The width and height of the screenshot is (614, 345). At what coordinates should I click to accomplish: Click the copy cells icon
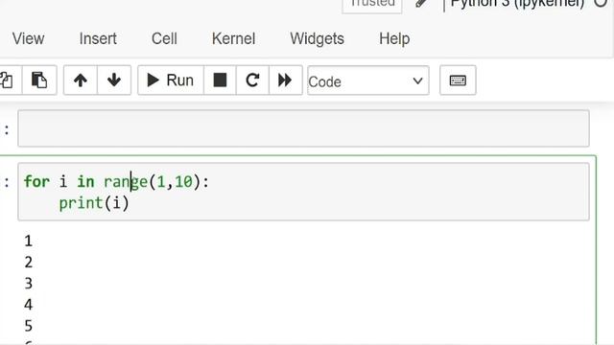[7, 80]
